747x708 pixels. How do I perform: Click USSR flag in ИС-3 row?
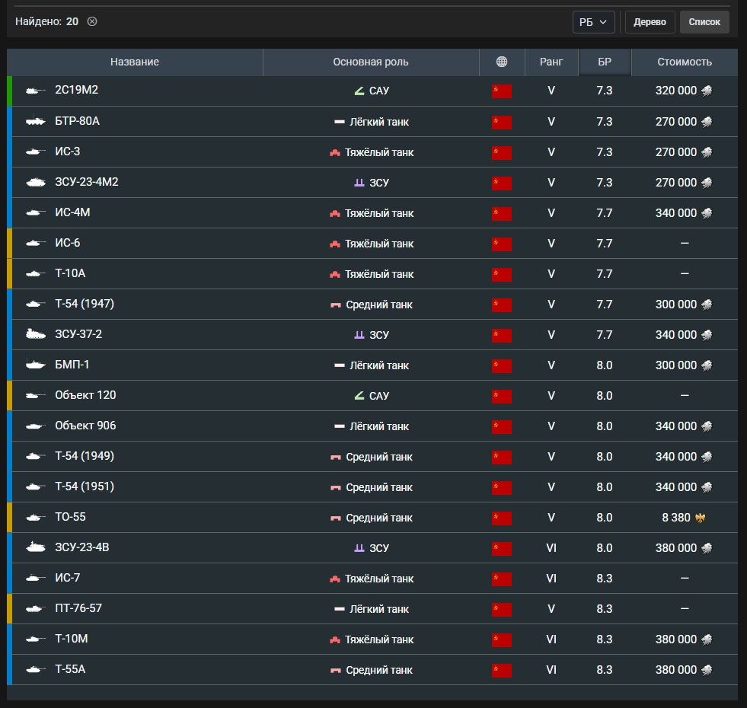pyautogui.click(x=501, y=152)
